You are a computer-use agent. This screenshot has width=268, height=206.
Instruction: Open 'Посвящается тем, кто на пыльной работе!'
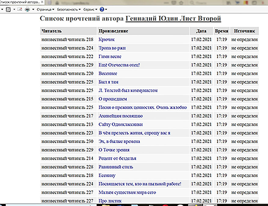click(x=140, y=184)
